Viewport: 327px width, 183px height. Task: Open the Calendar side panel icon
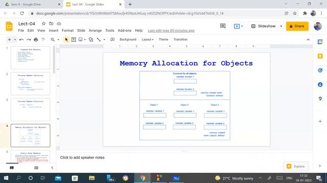click(320, 42)
